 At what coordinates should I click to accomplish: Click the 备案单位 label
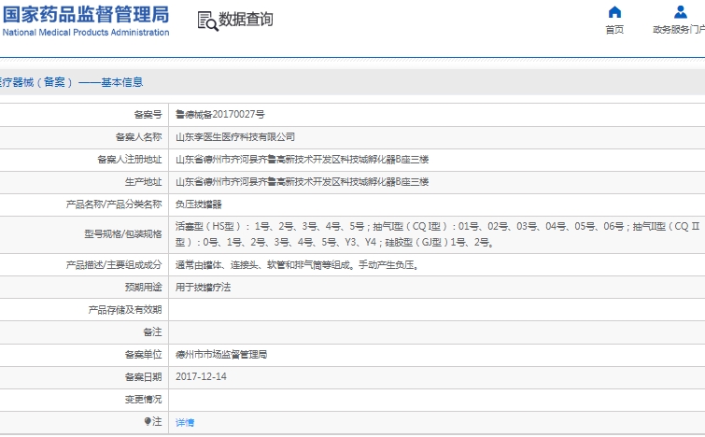(144, 355)
